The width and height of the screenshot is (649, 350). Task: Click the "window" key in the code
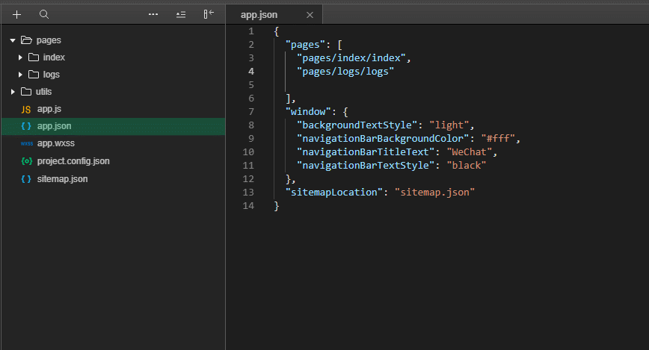click(308, 112)
